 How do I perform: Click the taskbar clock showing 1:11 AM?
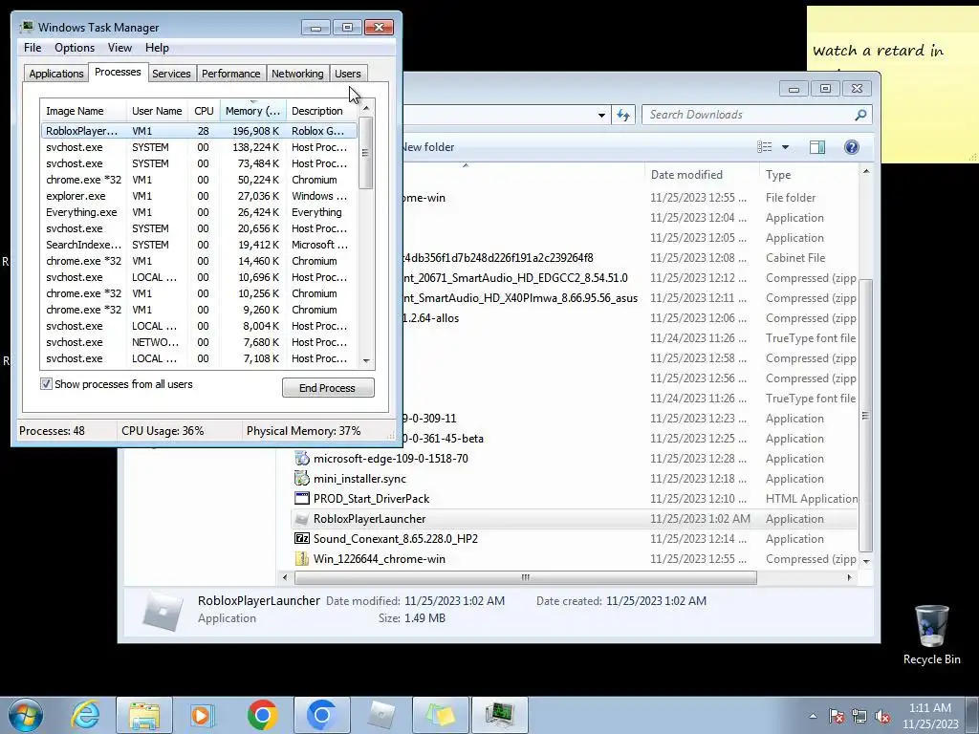coord(929,716)
